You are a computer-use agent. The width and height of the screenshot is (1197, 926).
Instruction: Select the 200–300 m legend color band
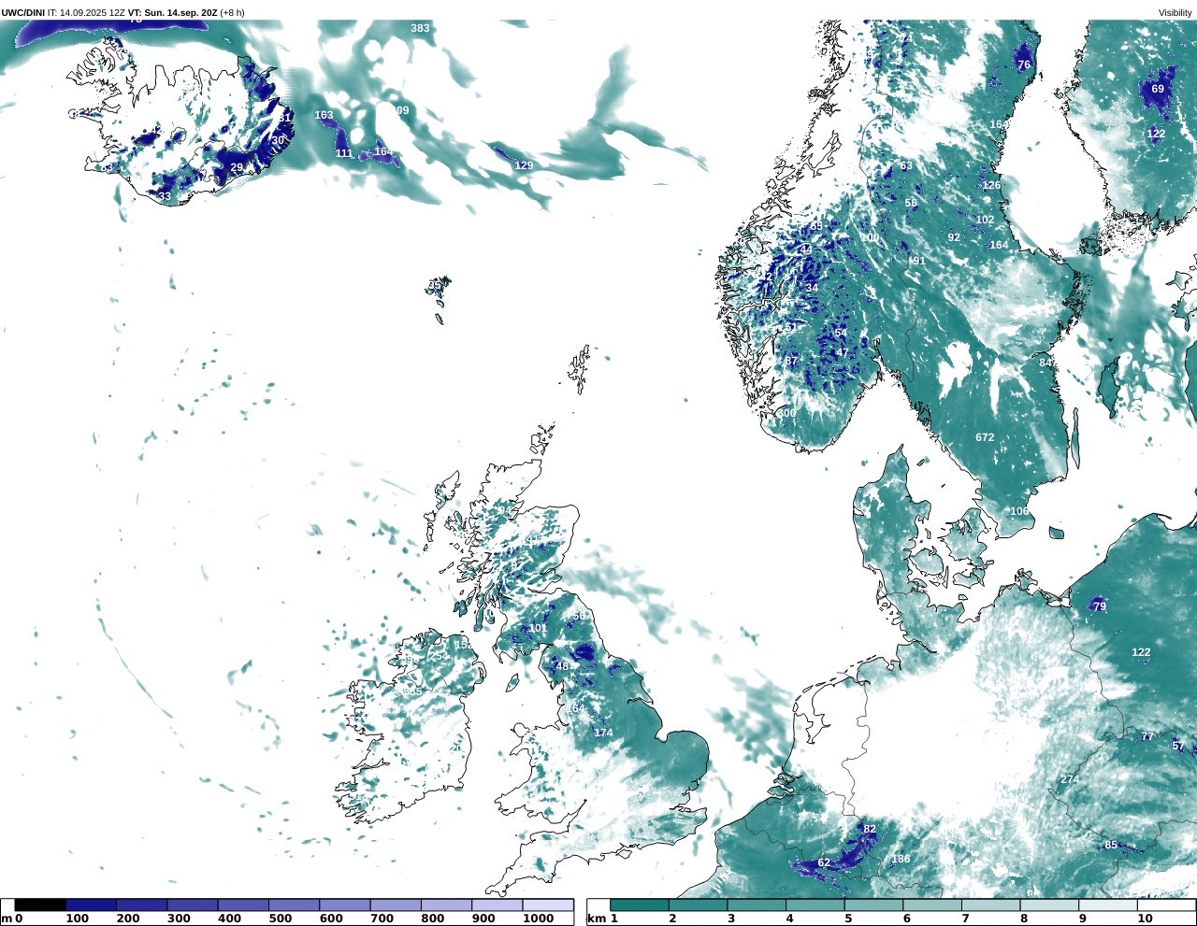click(x=141, y=905)
